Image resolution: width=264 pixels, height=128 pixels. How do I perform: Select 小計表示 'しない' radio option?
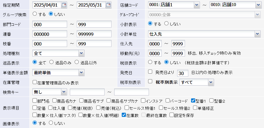click(x=166, y=24)
